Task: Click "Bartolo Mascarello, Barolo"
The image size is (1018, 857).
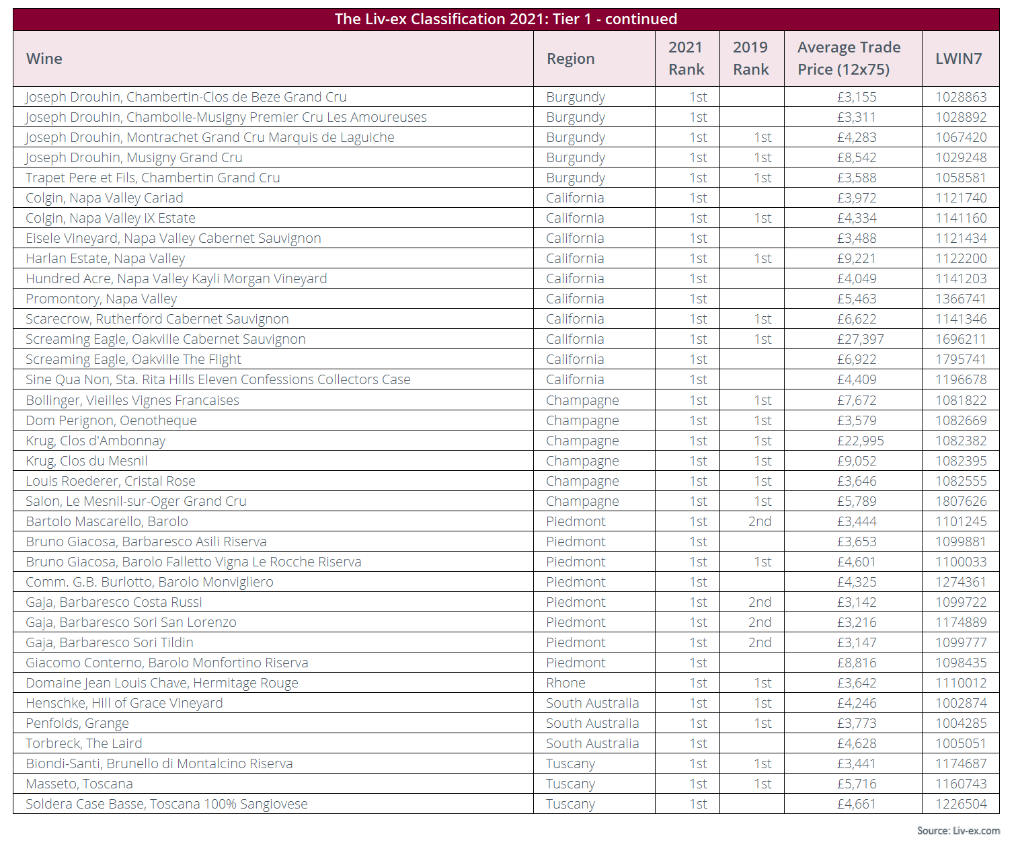Action: pos(107,521)
